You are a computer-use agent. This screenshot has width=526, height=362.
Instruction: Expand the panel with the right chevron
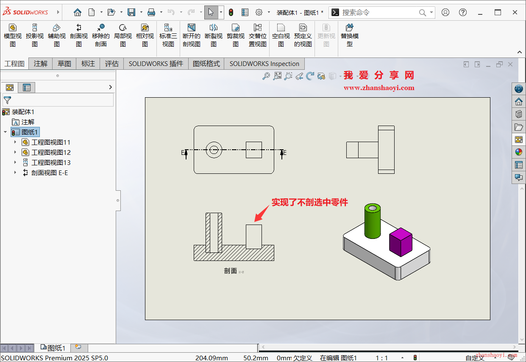111,87
